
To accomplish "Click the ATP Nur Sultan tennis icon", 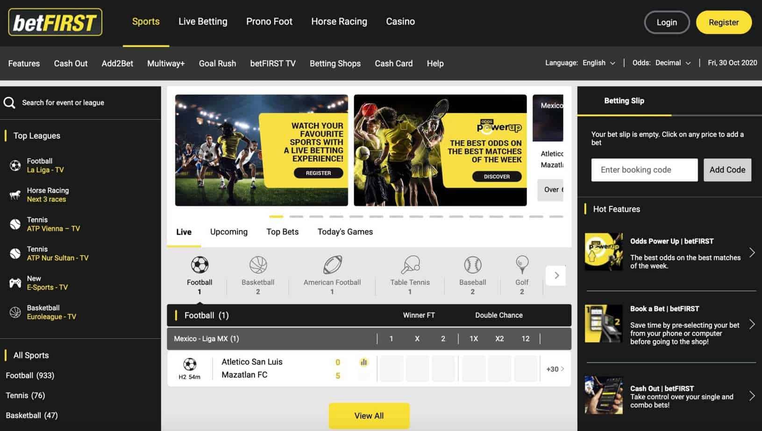I will 15,254.
